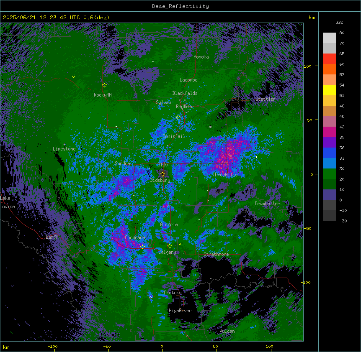The width and height of the screenshot is (361, 352).
Task: Click the 100 tick on the vertical axis
Action: point(307,66)
